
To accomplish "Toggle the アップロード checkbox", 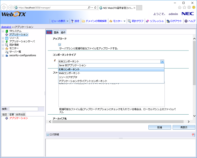I will point(60,45).
